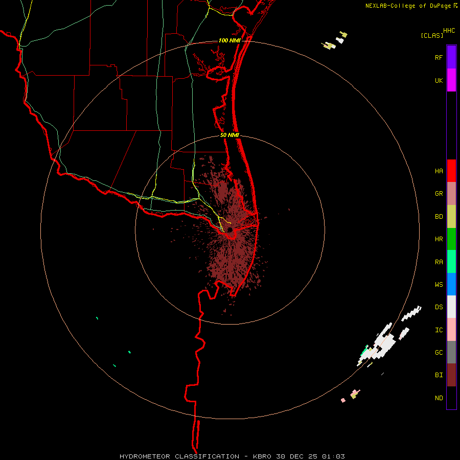Click the UK legend label
The height and width of the screenshot is (460, 460).
439,80
